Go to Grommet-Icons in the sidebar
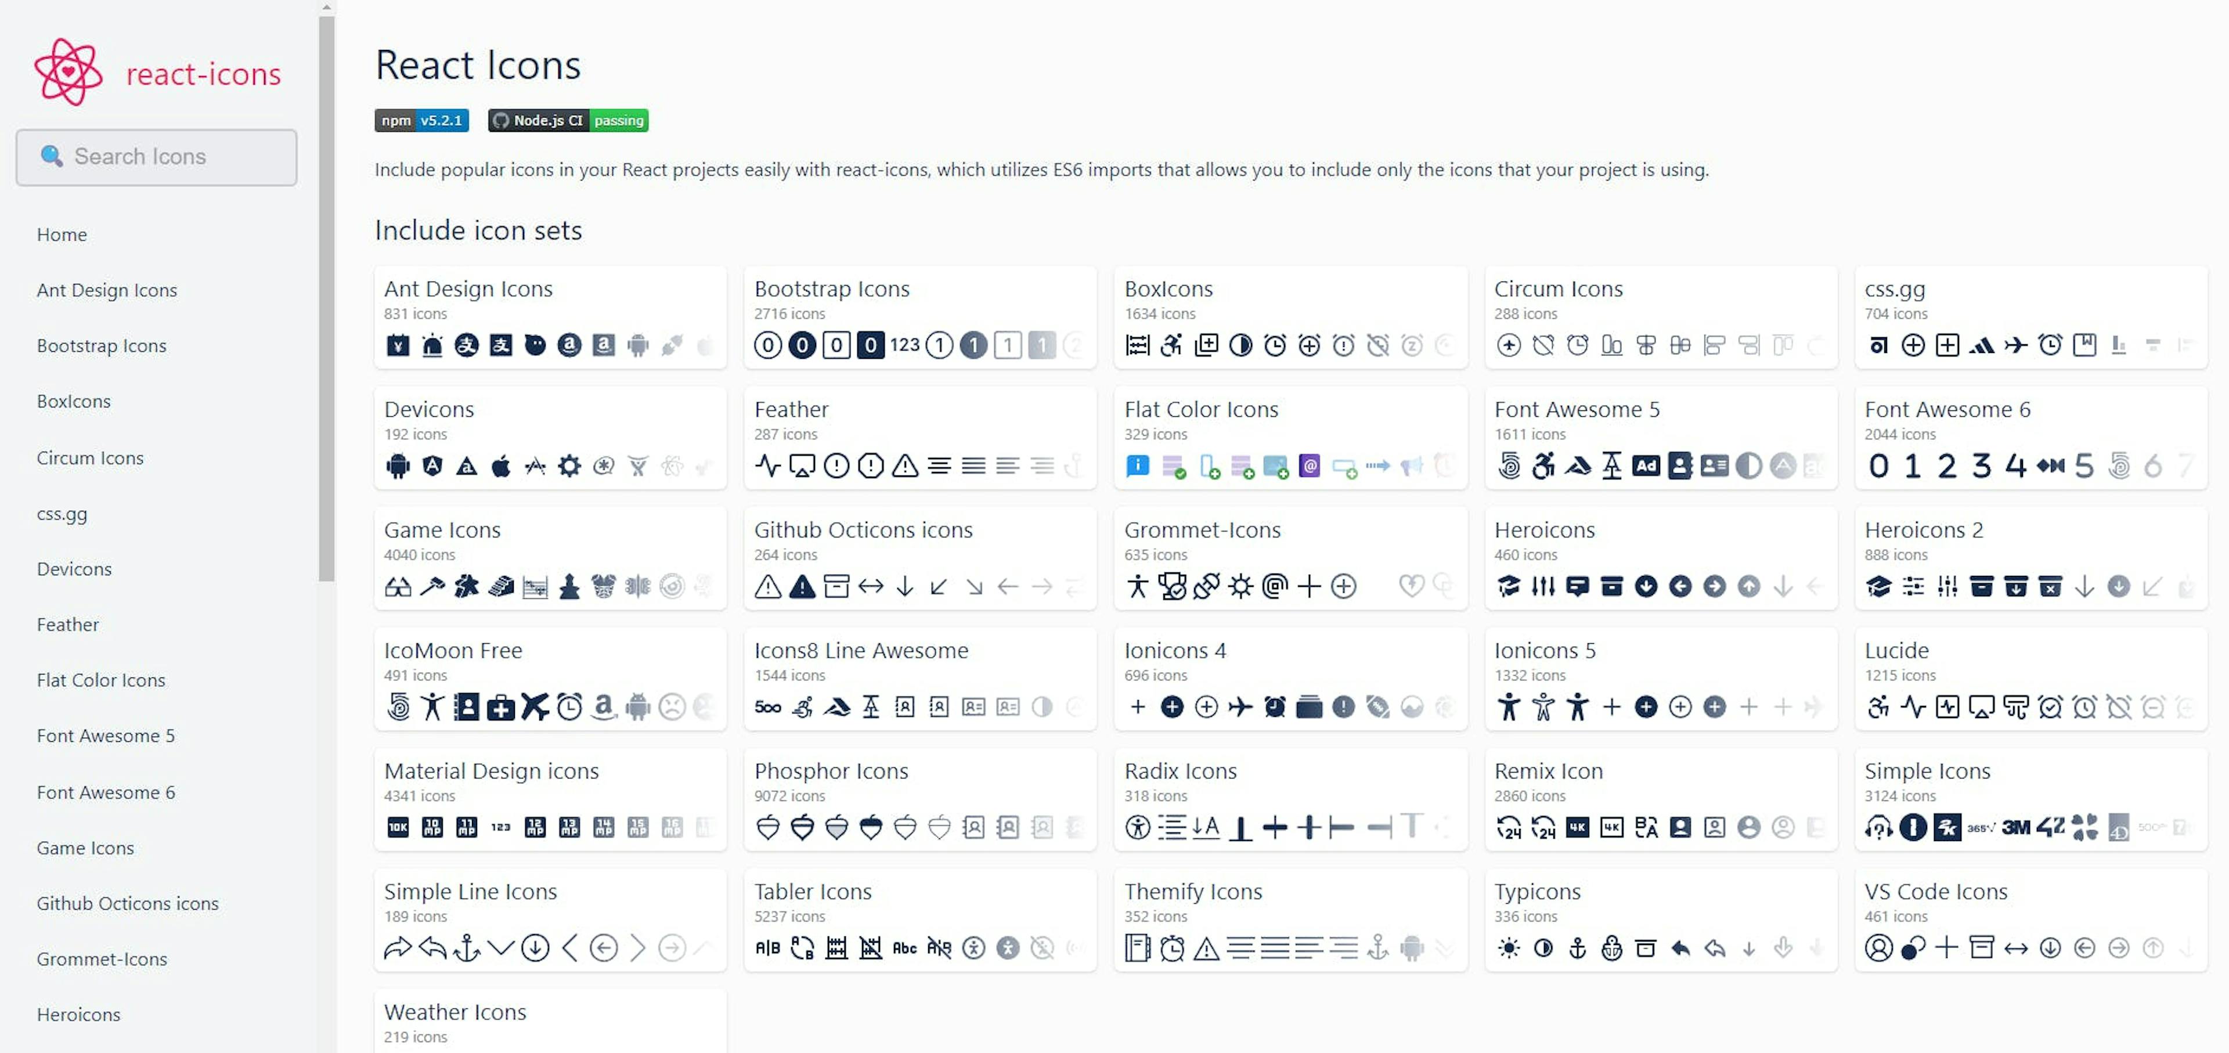Screen dimensions: 2229x1053 point(101,959)
